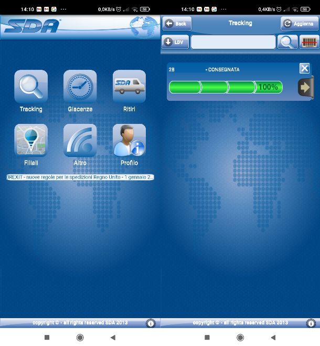This screenshot has height=346, width=320.
Task: Open shipment details with yellow arrow
Action: pyautogui.click(x=306, y=87)
